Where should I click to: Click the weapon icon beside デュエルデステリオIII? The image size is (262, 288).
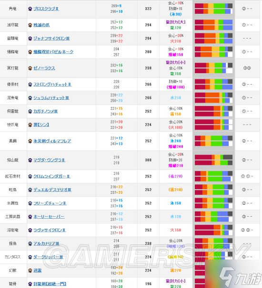click(x=30, y=190)
